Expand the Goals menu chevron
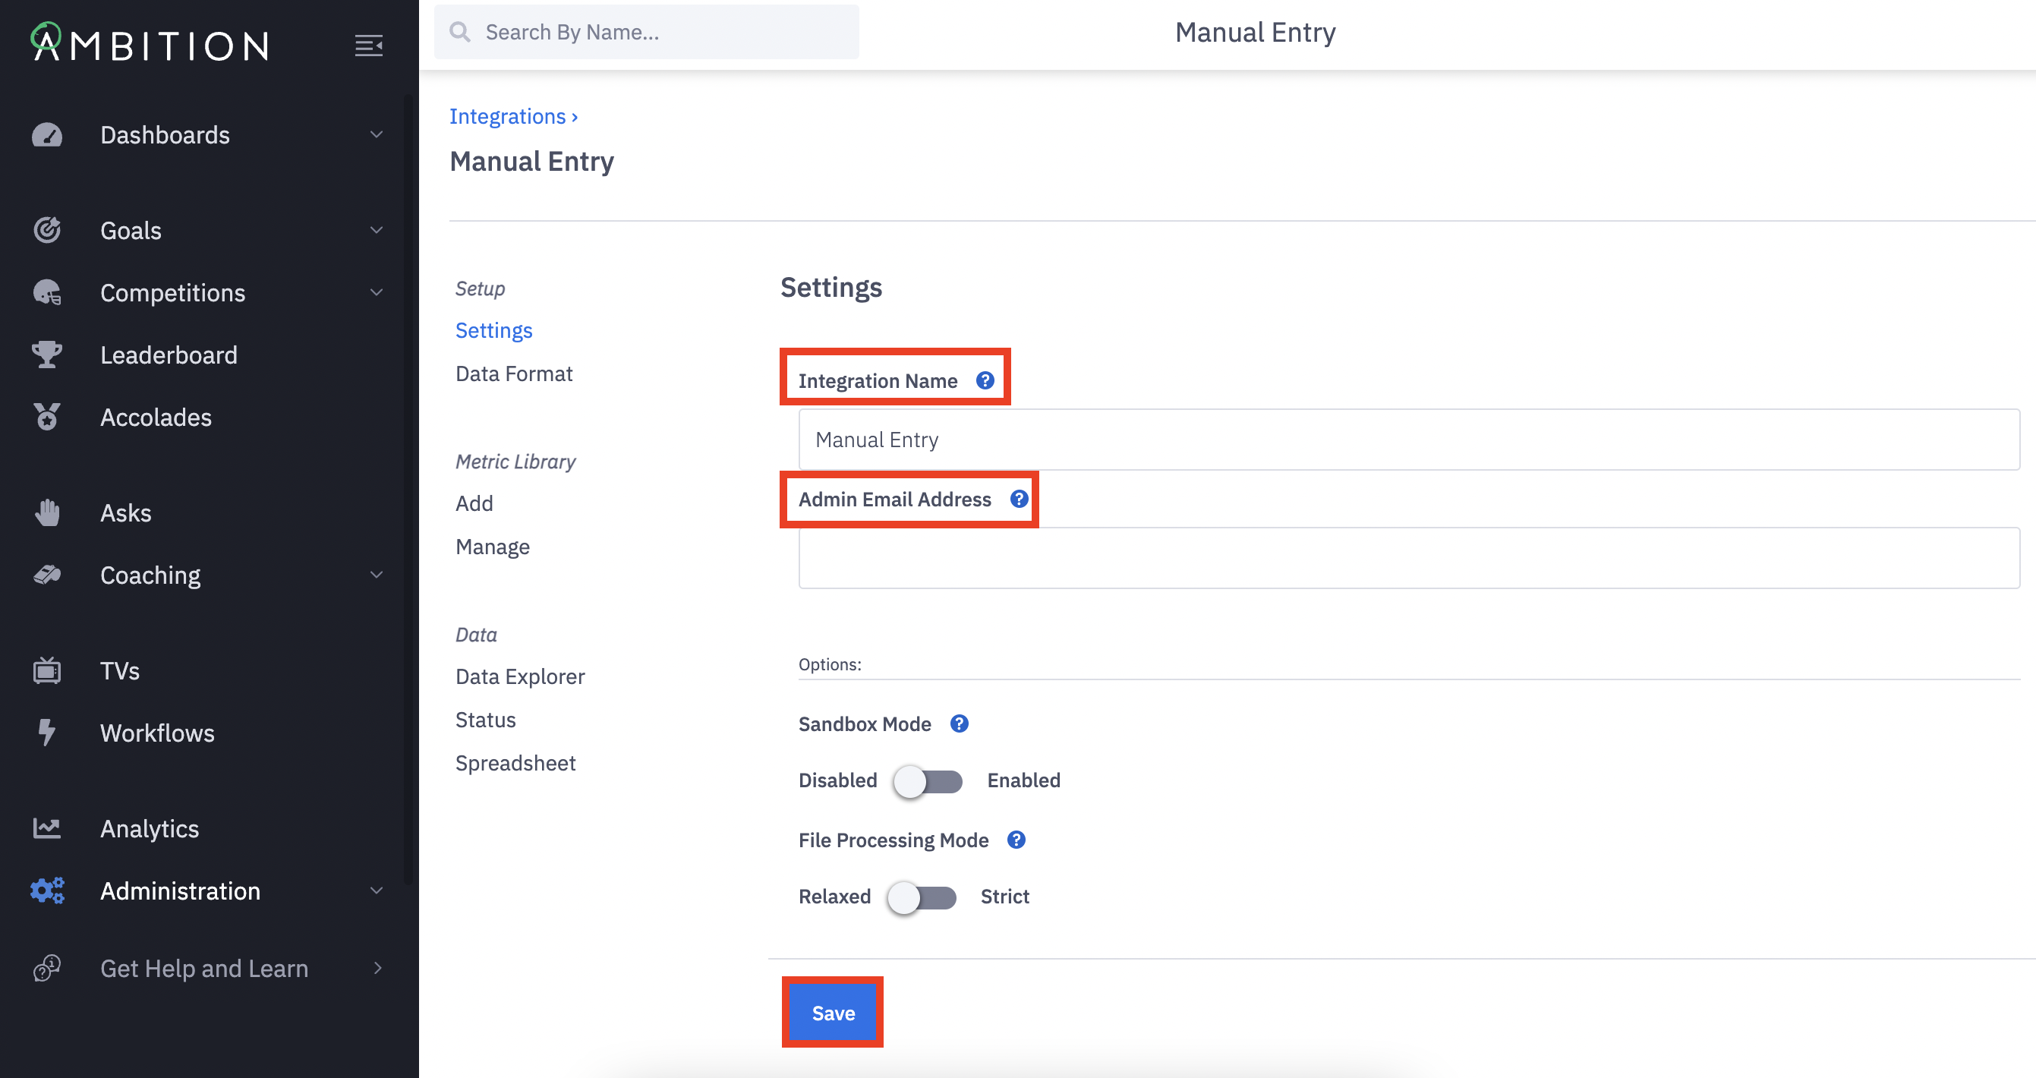The width and height of the screenshot is (2036, 1078). pos(377,230)
